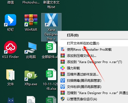
Task: Select the 钉钉 DingTalk desktop icon
Action: pos(10,20)
